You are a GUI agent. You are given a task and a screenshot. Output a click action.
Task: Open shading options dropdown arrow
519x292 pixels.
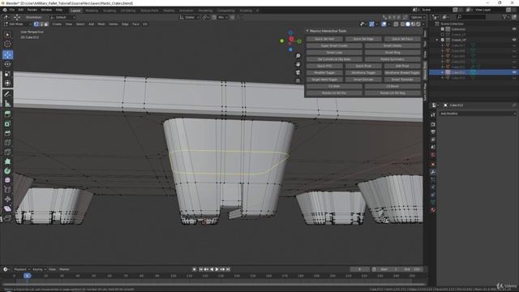423,24
